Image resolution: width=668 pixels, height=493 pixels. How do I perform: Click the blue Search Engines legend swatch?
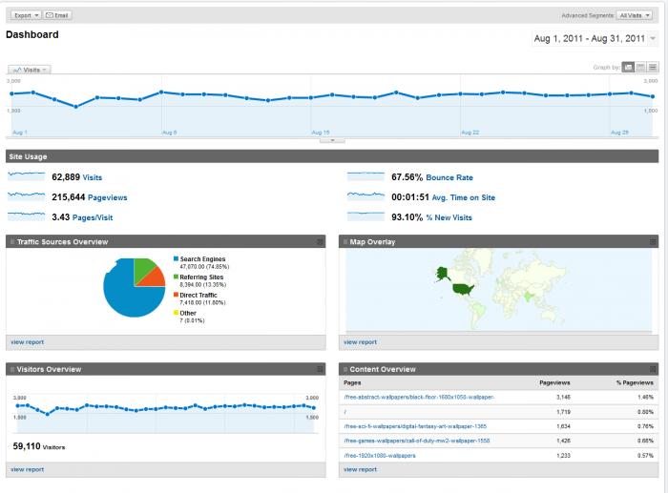[176, 258]
